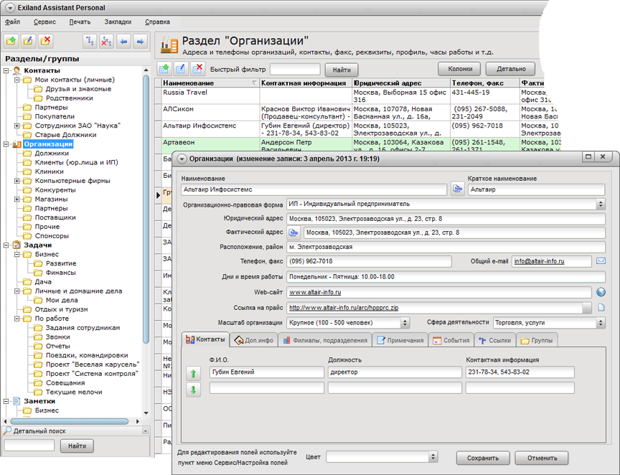Click the send e-mail envelope icon
The image size is (620, 475).
point(601,261)
